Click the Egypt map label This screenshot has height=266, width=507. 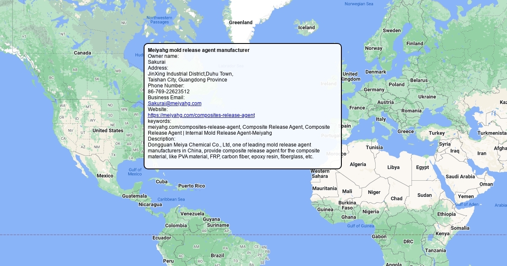tap(422, 168)
